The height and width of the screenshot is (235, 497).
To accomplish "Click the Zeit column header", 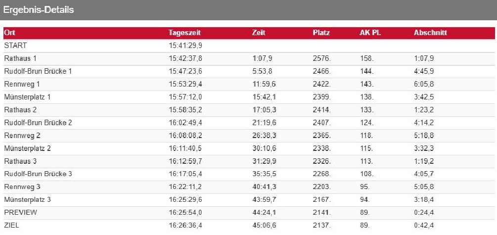I will 259,33.
